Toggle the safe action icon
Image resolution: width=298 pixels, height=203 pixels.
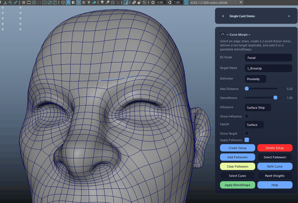point(49,2)
